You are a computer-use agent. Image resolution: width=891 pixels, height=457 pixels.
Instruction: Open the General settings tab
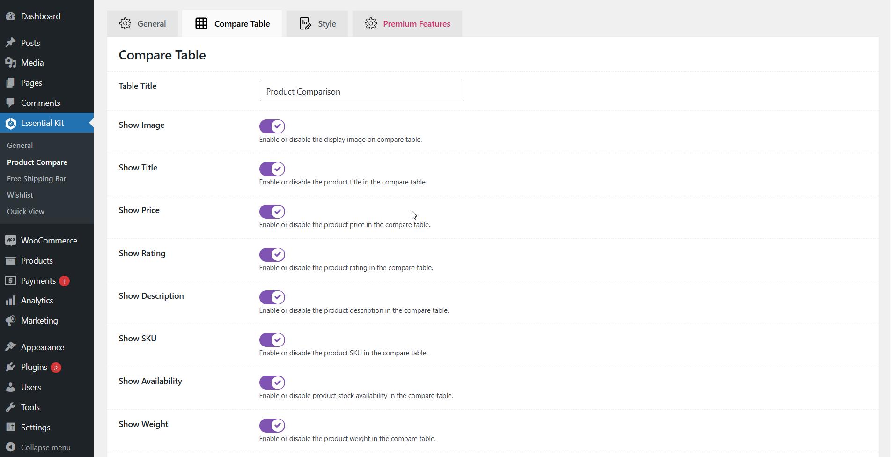(x=143, y=24)
